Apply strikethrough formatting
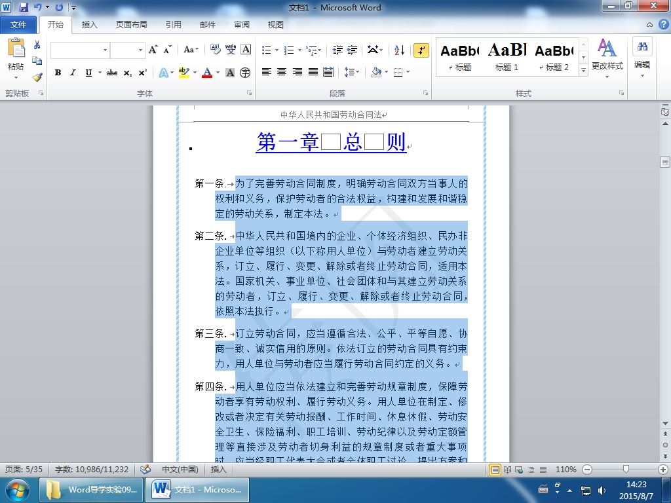This screenshot has width=671, height=503. tap(112, 73)
